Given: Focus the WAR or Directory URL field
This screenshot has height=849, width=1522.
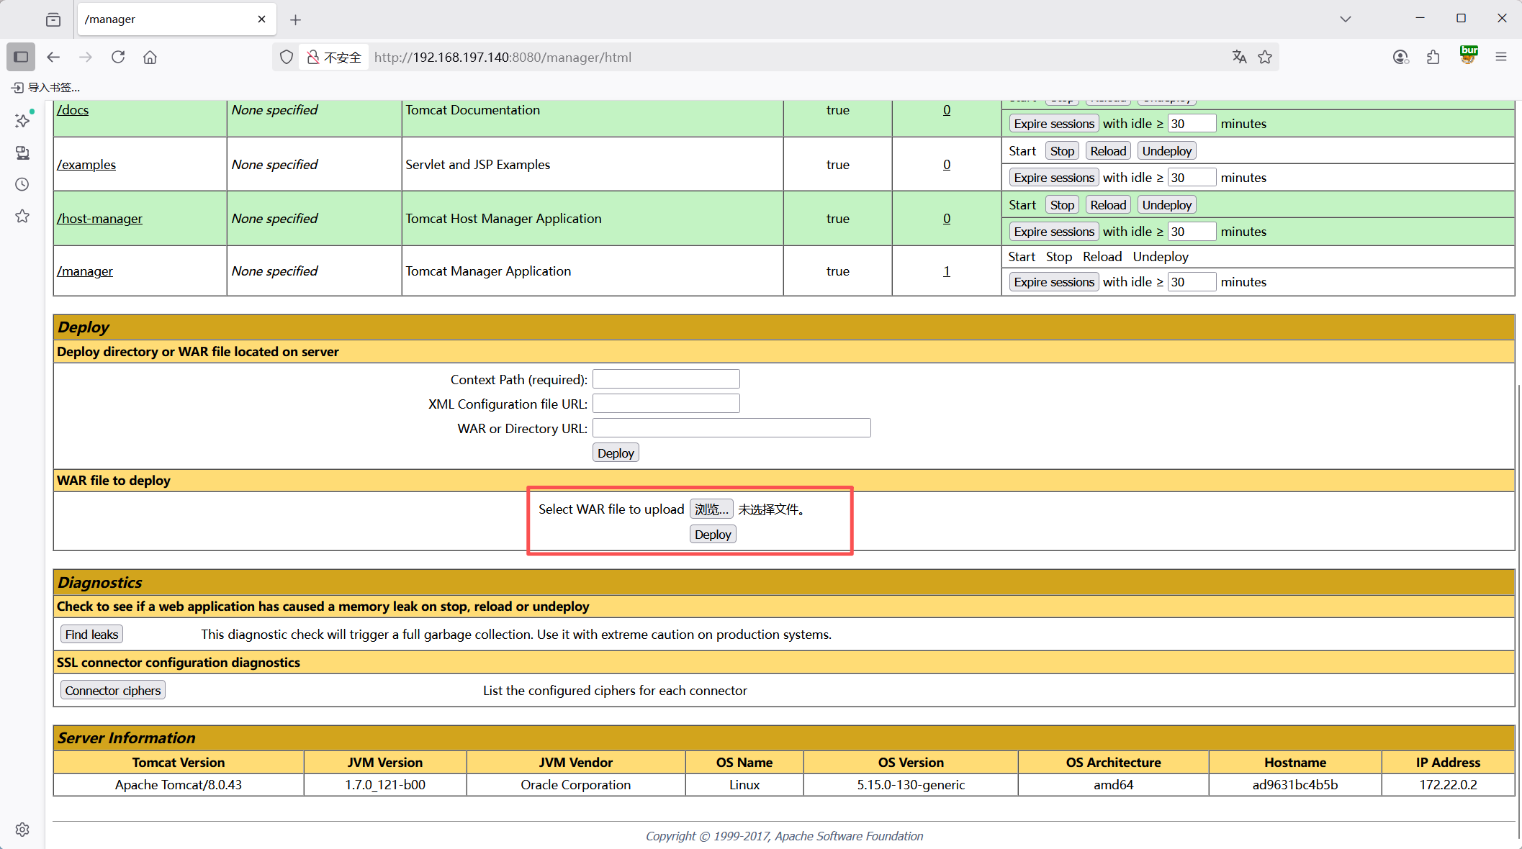Looking at the screenshot, I should (731, 428).
